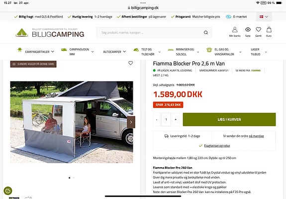This screenshot has width=286, height=199.
Task: Click the search magnifier icon
Action: [x=206, y=32]
